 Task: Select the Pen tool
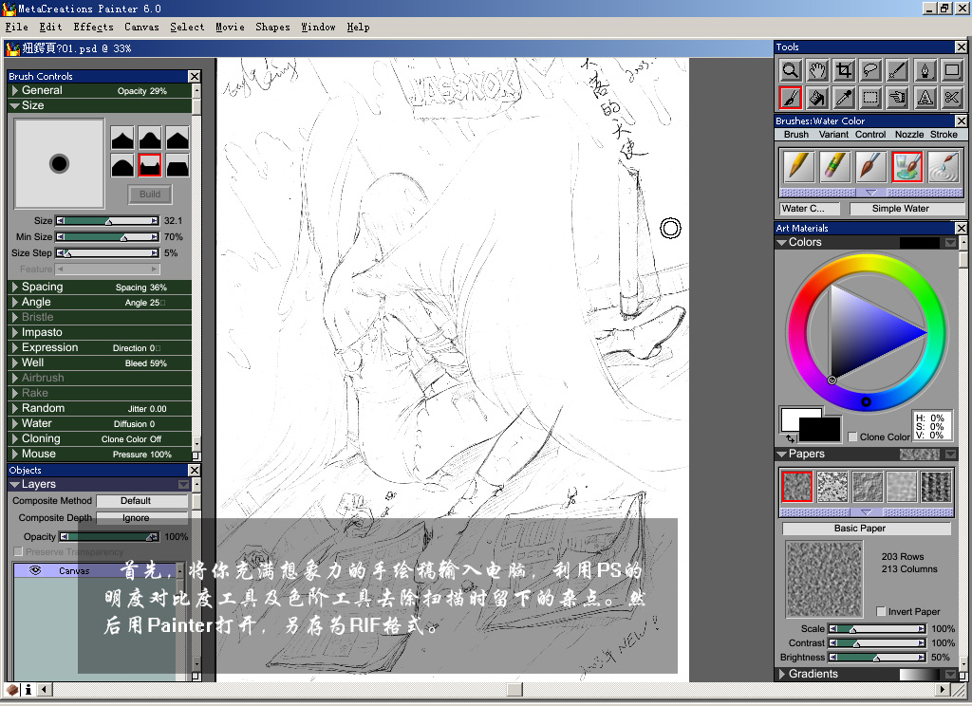click(x=925, y=70)
